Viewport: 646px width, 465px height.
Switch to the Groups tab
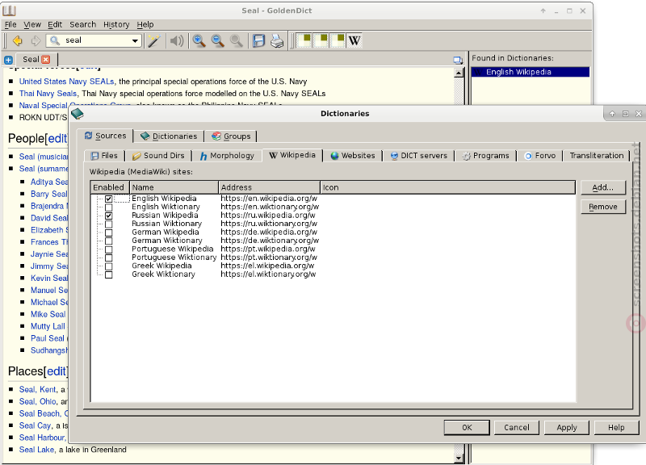coord(231,136)
